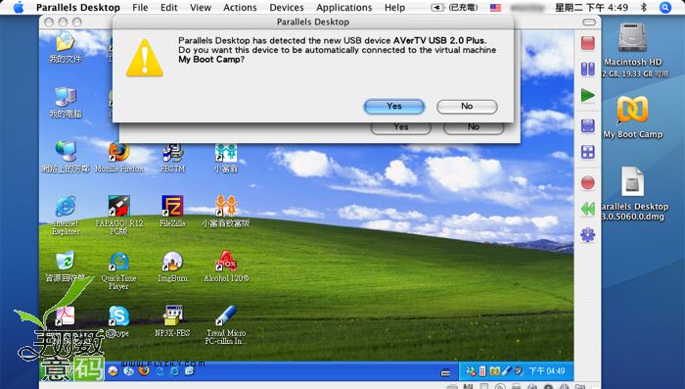Click No in the front USB device dialog
685x389 pixels.
(467, 107)
